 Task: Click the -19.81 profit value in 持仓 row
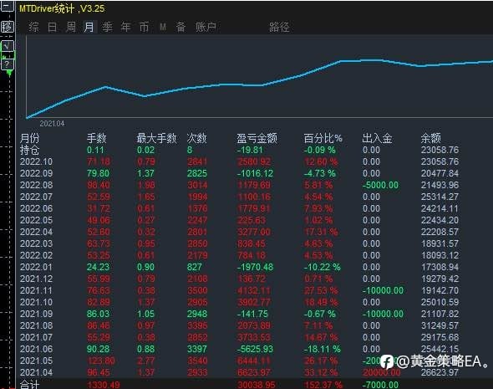250,150
